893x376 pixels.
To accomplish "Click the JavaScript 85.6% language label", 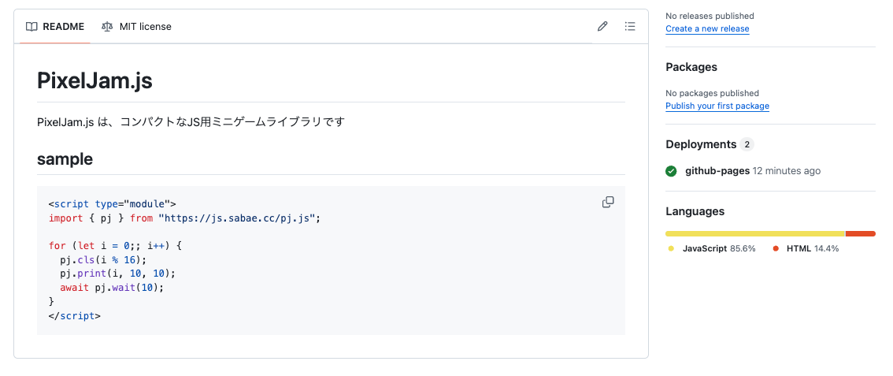I will click(718, 248).
